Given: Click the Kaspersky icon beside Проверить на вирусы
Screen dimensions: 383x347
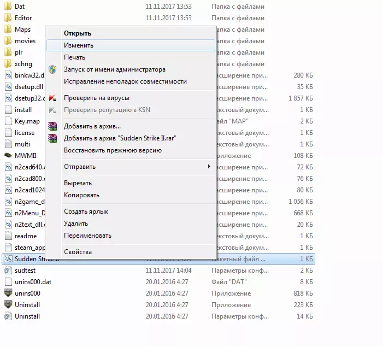Looking at the screenshot, I should coord(52,98).
